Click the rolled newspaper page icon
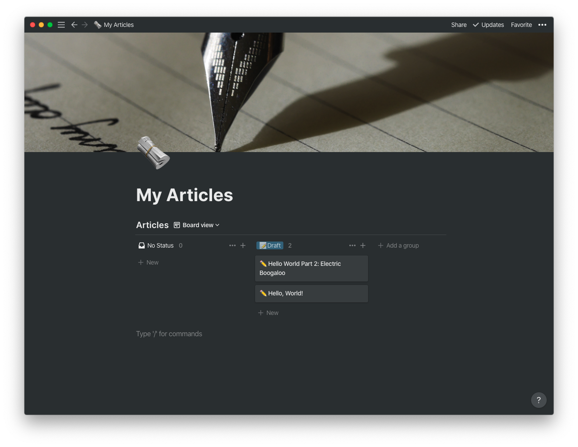Screen dimensions: 578x447 153,152
